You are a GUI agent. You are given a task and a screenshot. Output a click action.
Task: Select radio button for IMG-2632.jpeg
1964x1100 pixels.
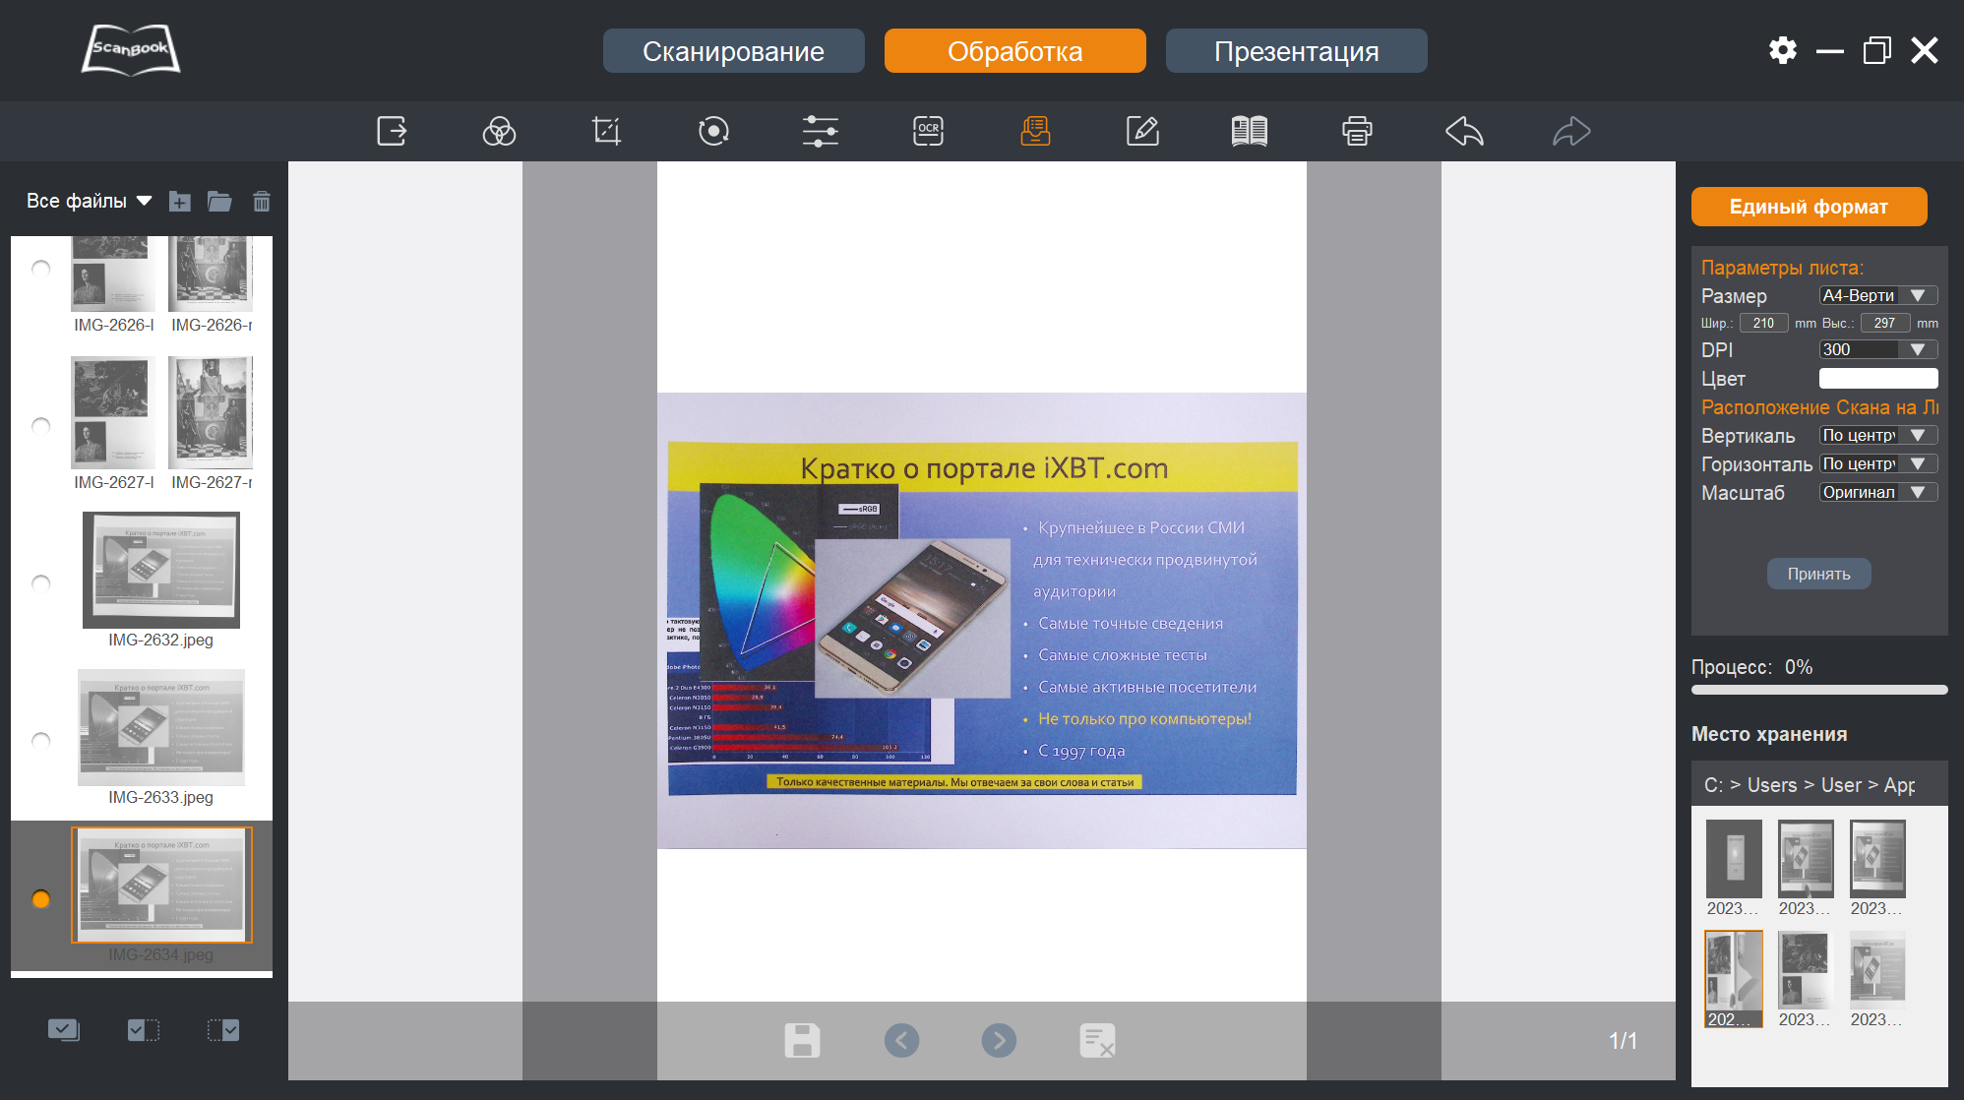tap(41, 583)
